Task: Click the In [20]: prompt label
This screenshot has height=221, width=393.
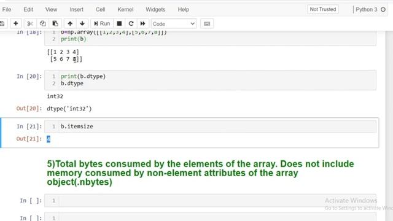Action: [29, 76]
